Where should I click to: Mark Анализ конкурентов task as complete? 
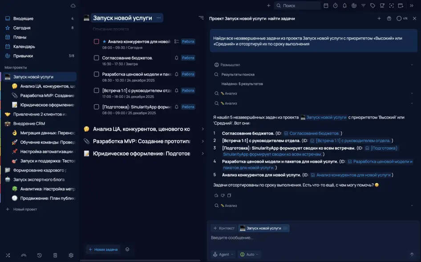[x=97, y=42]
